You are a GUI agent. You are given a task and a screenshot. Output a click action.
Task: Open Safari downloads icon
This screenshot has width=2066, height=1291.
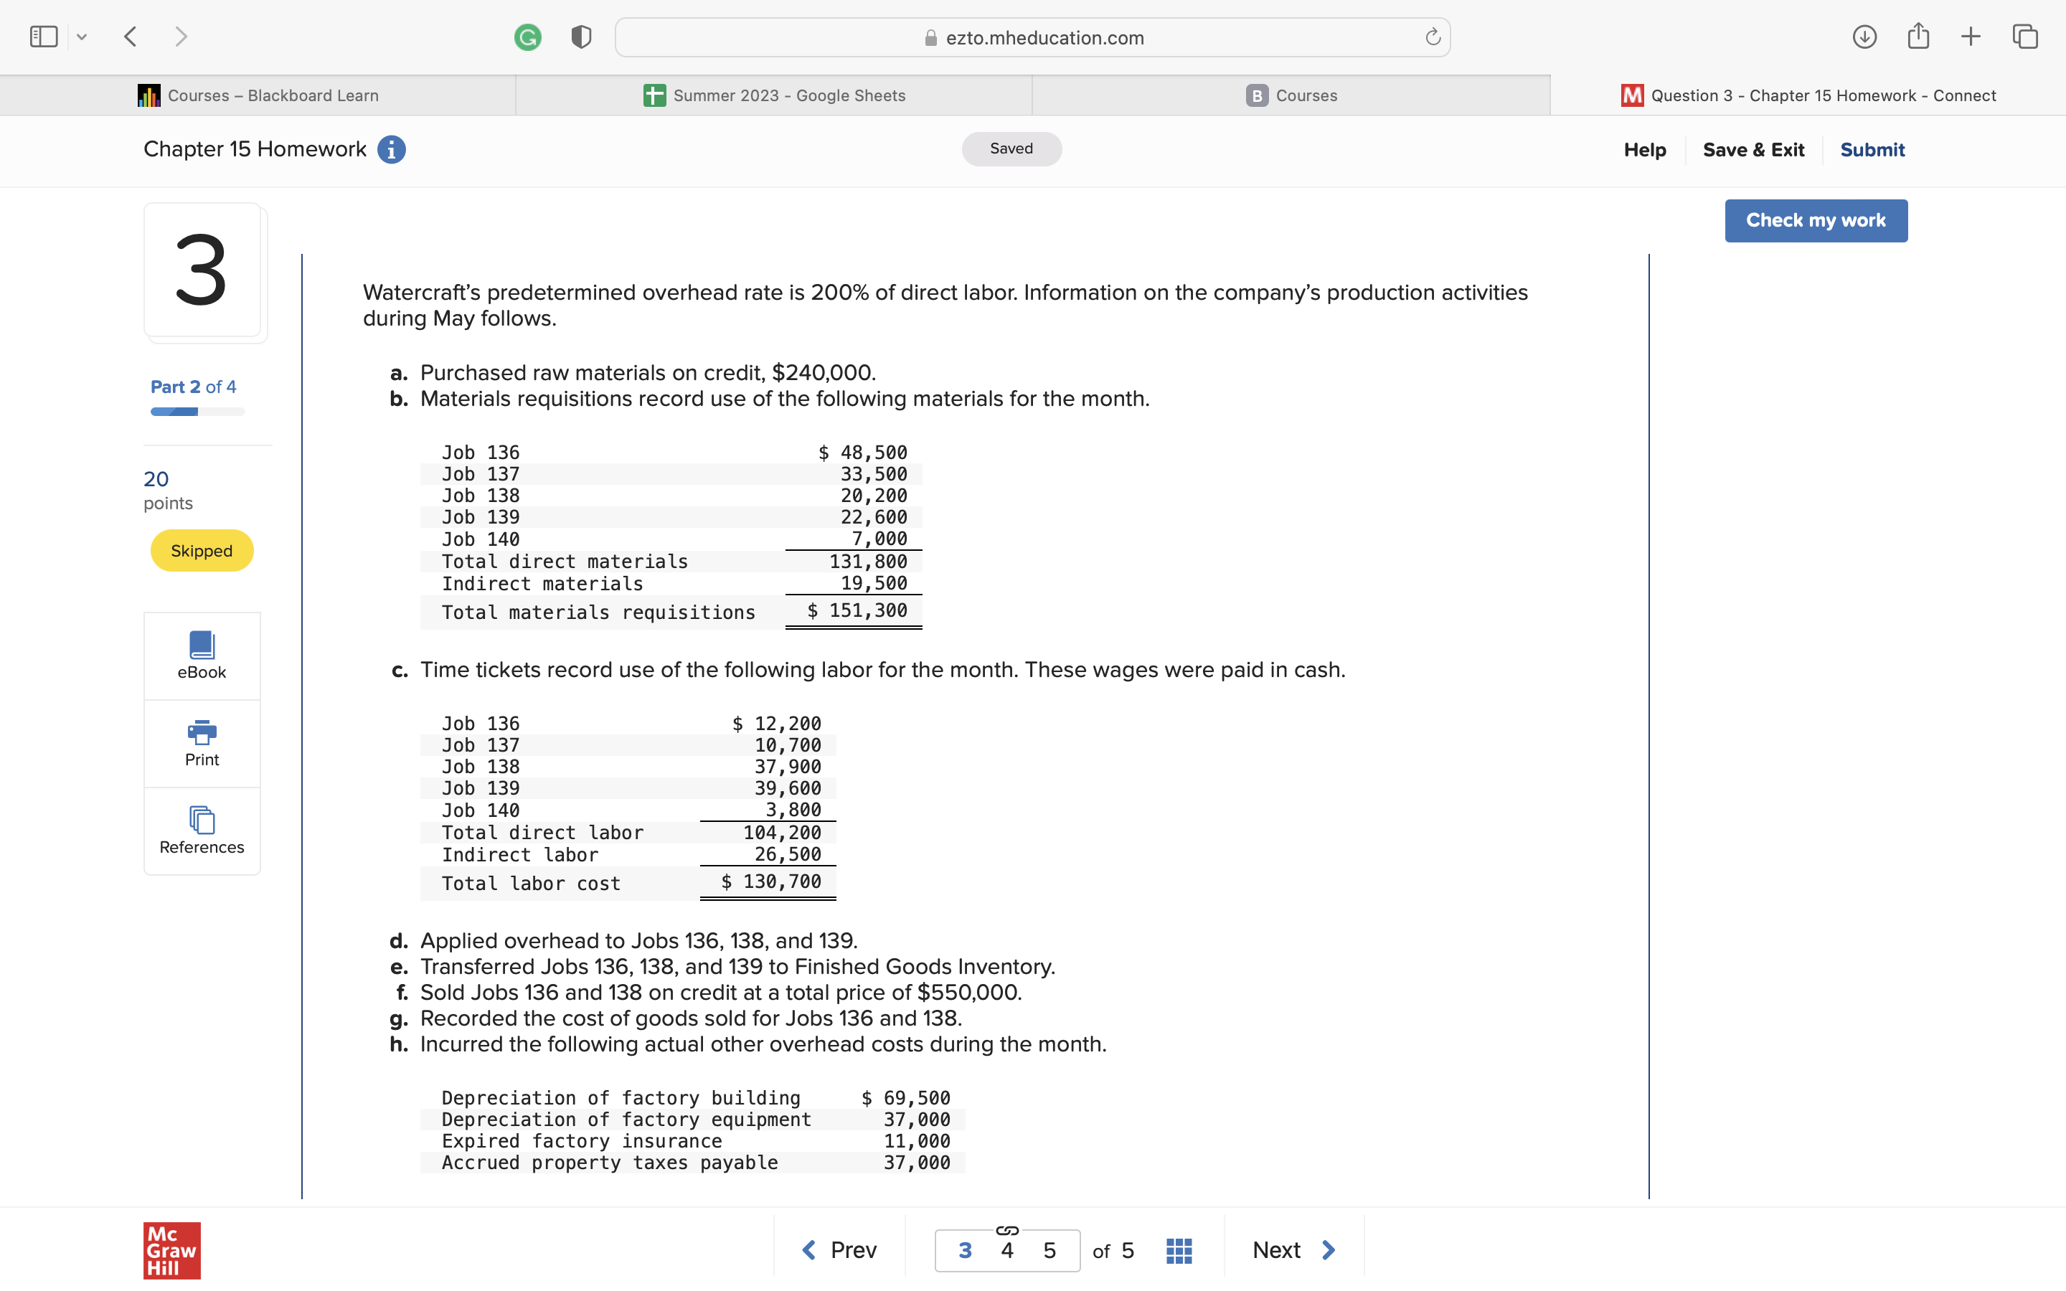tap(1864, 37)
